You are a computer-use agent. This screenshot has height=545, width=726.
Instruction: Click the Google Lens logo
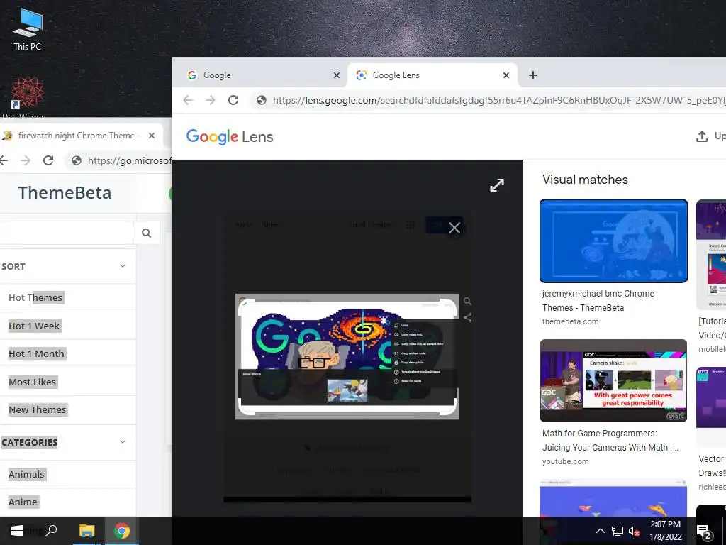click(230, 137)
